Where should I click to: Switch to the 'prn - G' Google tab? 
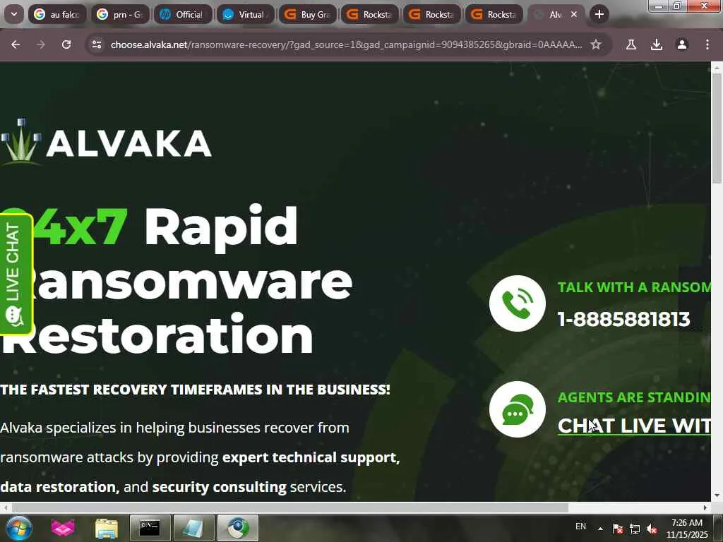click(120, 14)
